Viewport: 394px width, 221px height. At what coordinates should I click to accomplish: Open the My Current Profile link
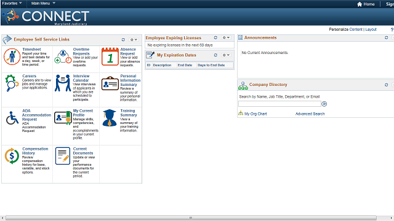[x=82, y=113]
